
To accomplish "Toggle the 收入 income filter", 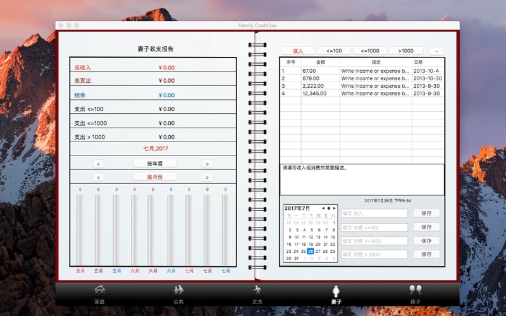I will pos(298,51).
